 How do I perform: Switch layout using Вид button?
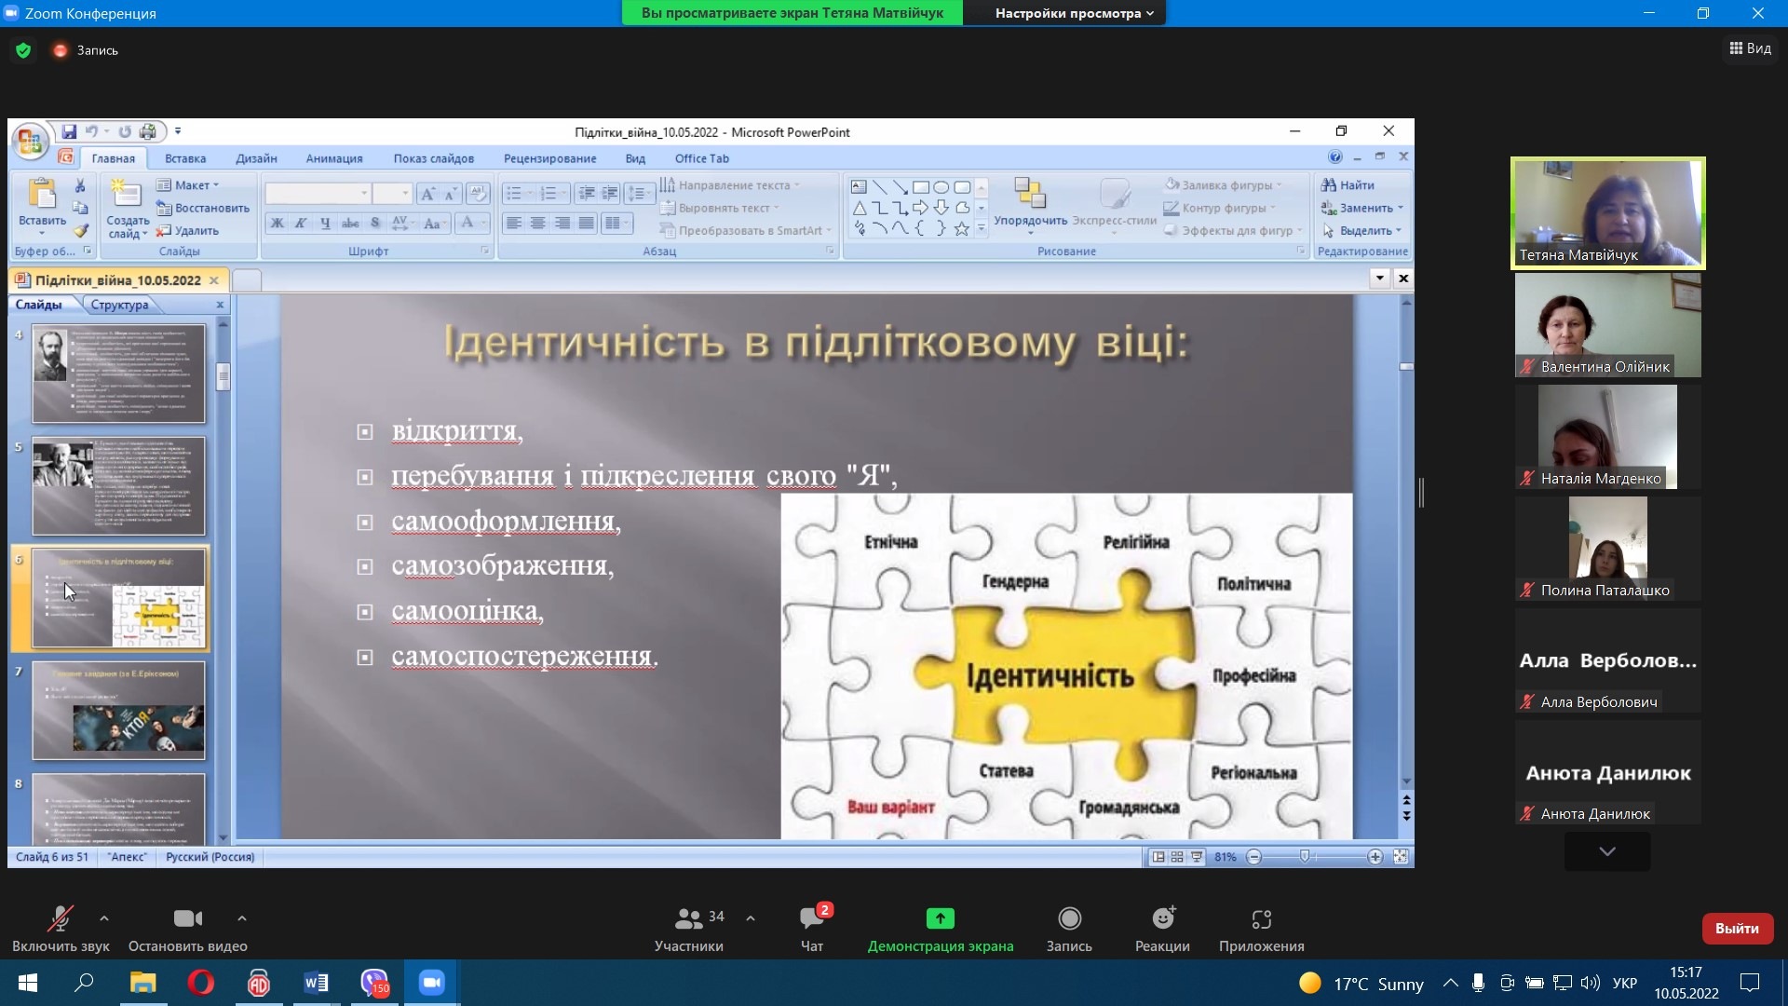[x=1750, y=48]
